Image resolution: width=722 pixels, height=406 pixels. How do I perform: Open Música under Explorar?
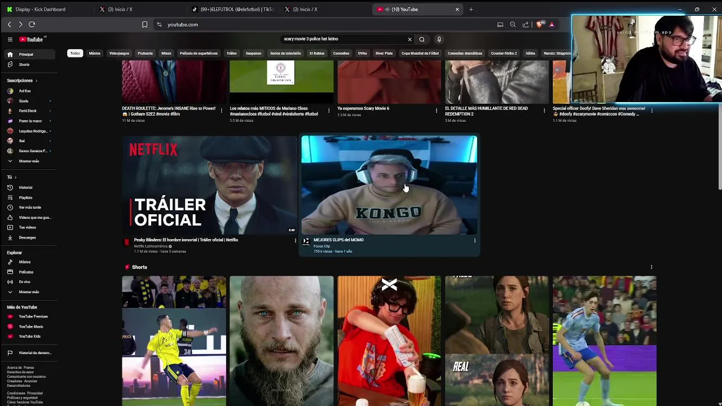pos(31,262)
